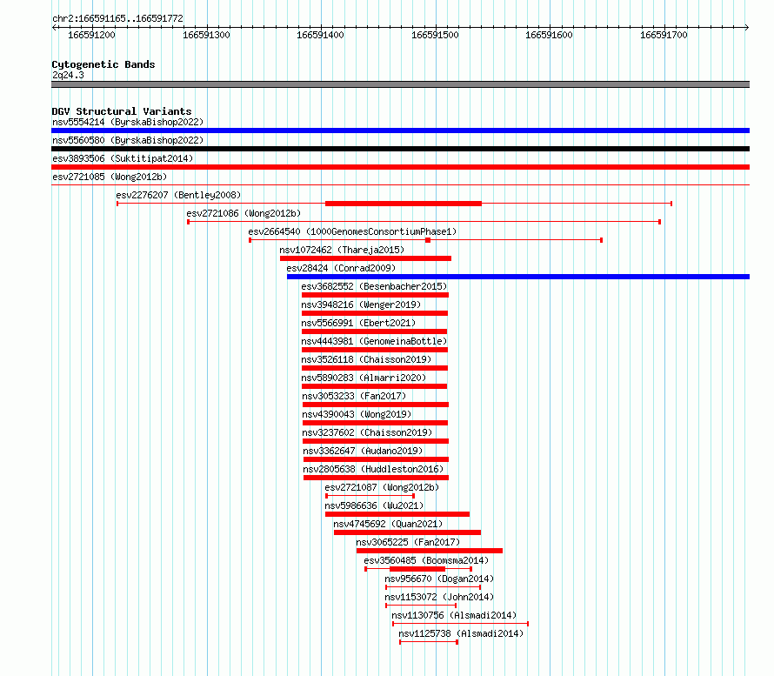Open nsv3065225 (Fan2017) variant
This screenshot has height=676, width=774.
[x=408, y=542]
